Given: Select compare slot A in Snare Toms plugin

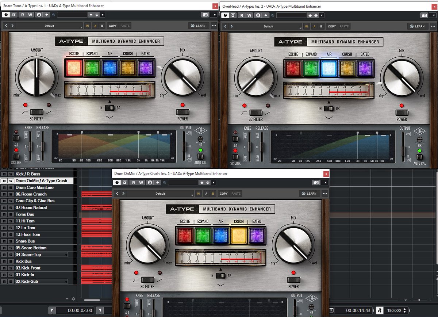Looking at the screenshot, I should click(x=96, y=26).
